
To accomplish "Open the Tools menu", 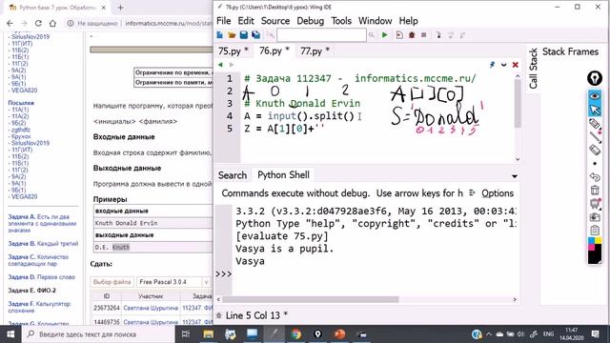I will pyautogui.click(x=341, y=21).
